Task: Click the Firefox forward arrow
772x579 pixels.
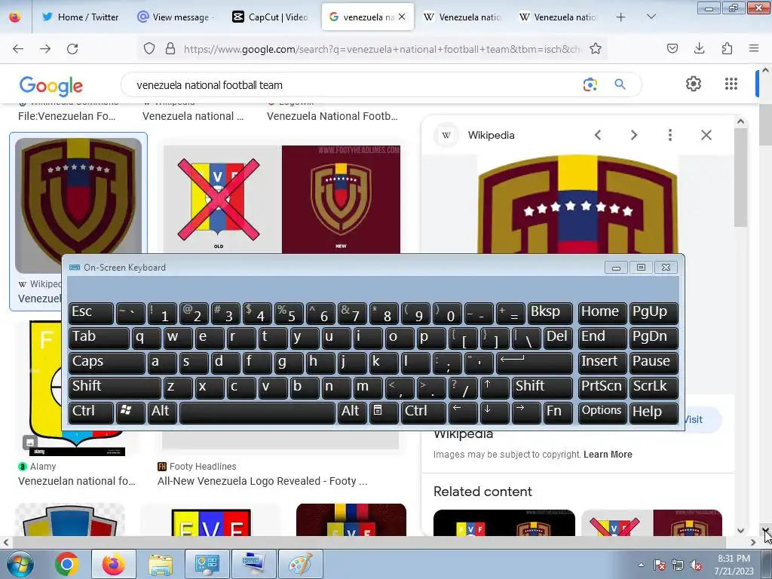Action: pyautogui.click(x=45, y=49)
